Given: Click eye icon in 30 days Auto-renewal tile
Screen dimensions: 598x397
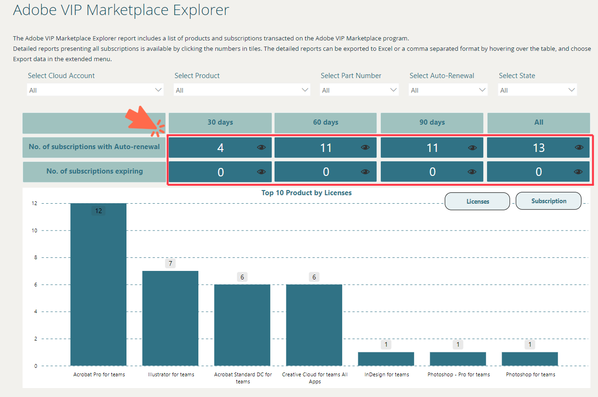Looking at the screenshot, I should (261, 148).
